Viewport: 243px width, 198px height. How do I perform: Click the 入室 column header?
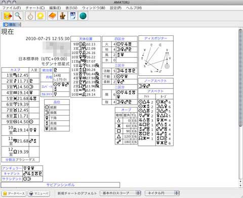coord(34,70)
